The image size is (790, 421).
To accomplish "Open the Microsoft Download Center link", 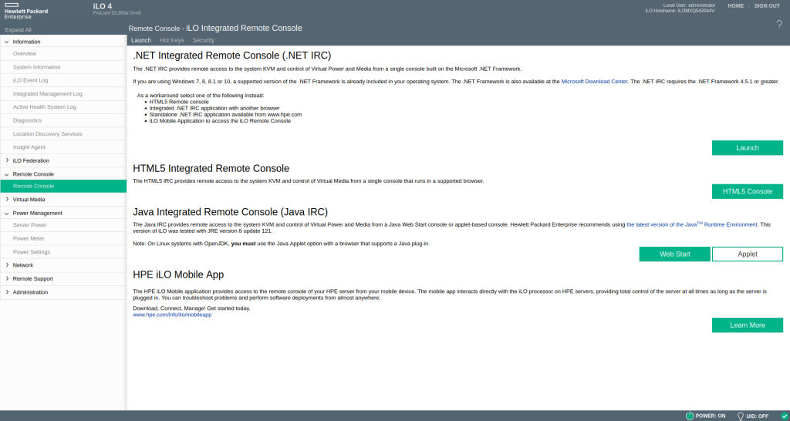I will click(595, 82).
